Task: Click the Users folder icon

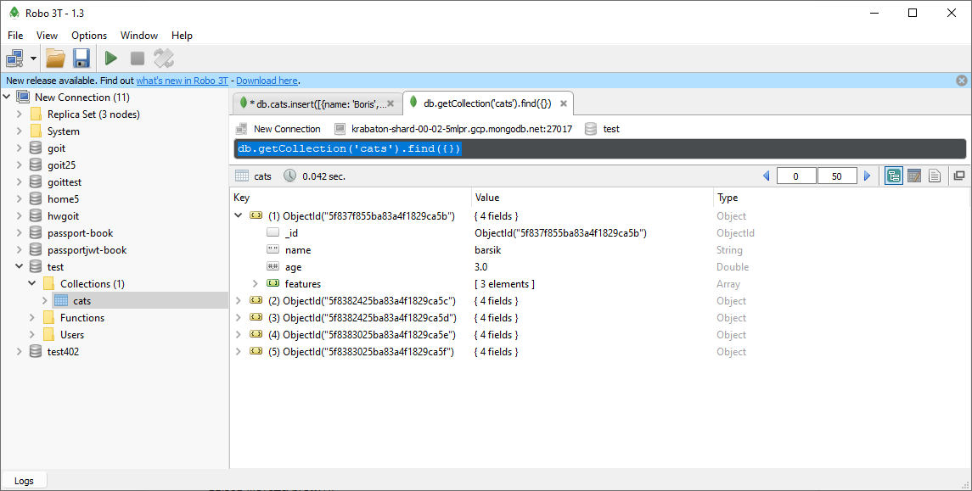Action: (49, 334)
